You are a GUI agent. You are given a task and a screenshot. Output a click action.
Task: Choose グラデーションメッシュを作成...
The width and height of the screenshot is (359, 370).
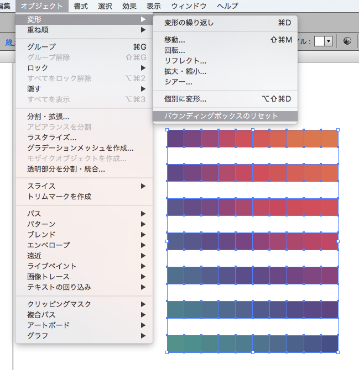pyautogui.click(x=84, y=148)
